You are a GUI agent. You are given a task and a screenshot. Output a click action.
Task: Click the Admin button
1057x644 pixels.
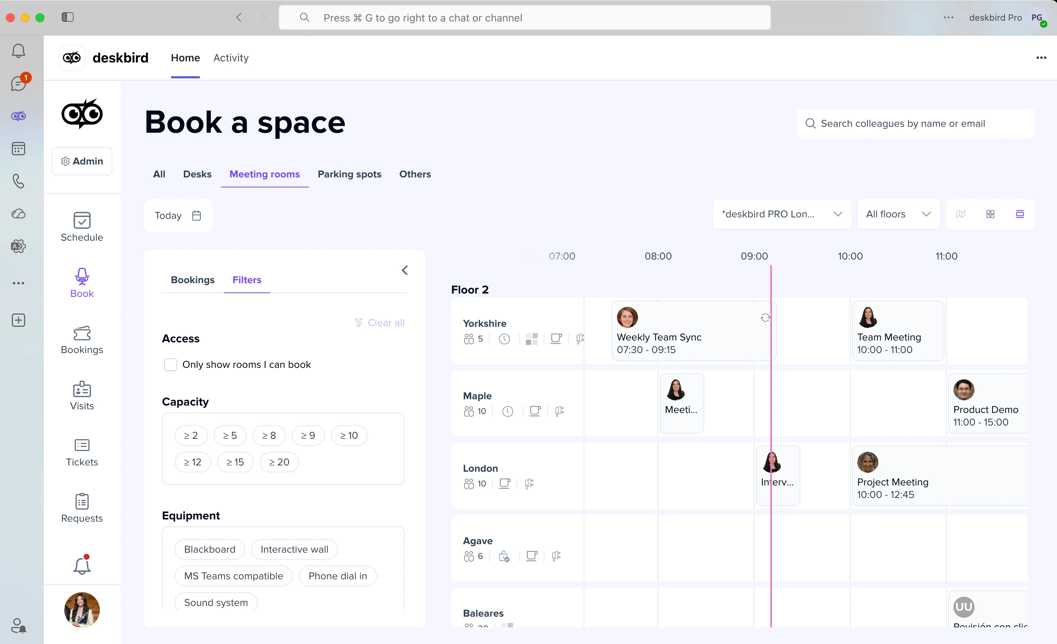82,161
